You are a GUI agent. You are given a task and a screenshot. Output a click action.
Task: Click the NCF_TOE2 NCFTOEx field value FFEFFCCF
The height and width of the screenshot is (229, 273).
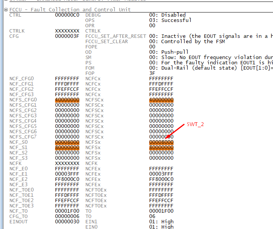pos(161,200)
